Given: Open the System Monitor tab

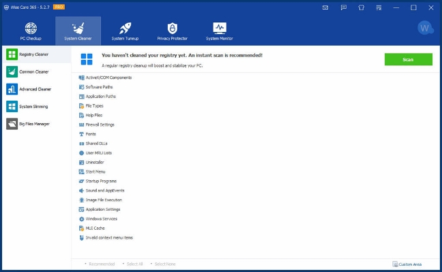Looking at the screenshot, I should click(x=220, y=31).
